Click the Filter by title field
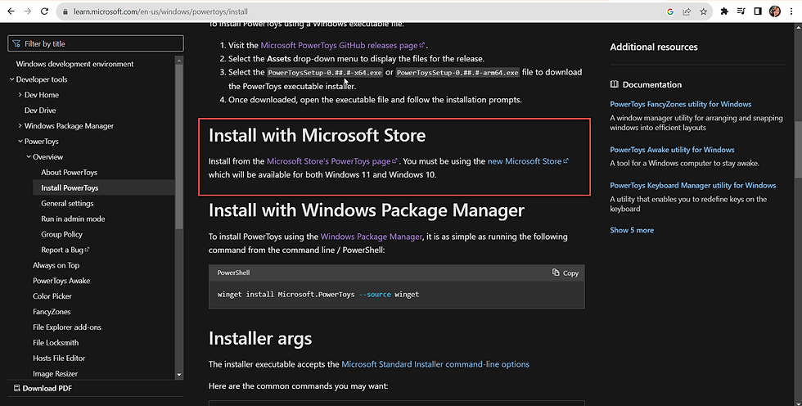The width and height of the screenshot is (802, 406). click(x=90, y=43)
